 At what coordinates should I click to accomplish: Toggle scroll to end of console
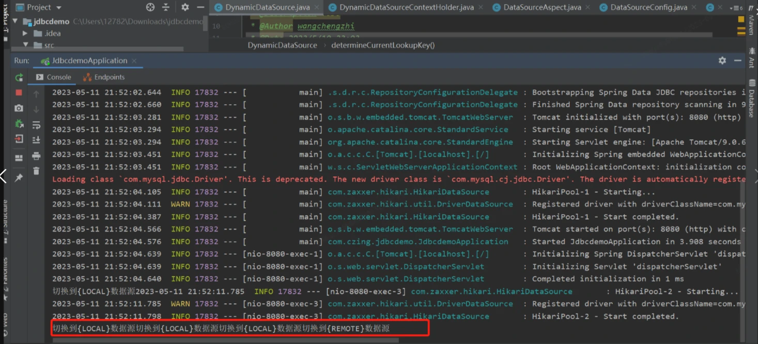point(36,140)
